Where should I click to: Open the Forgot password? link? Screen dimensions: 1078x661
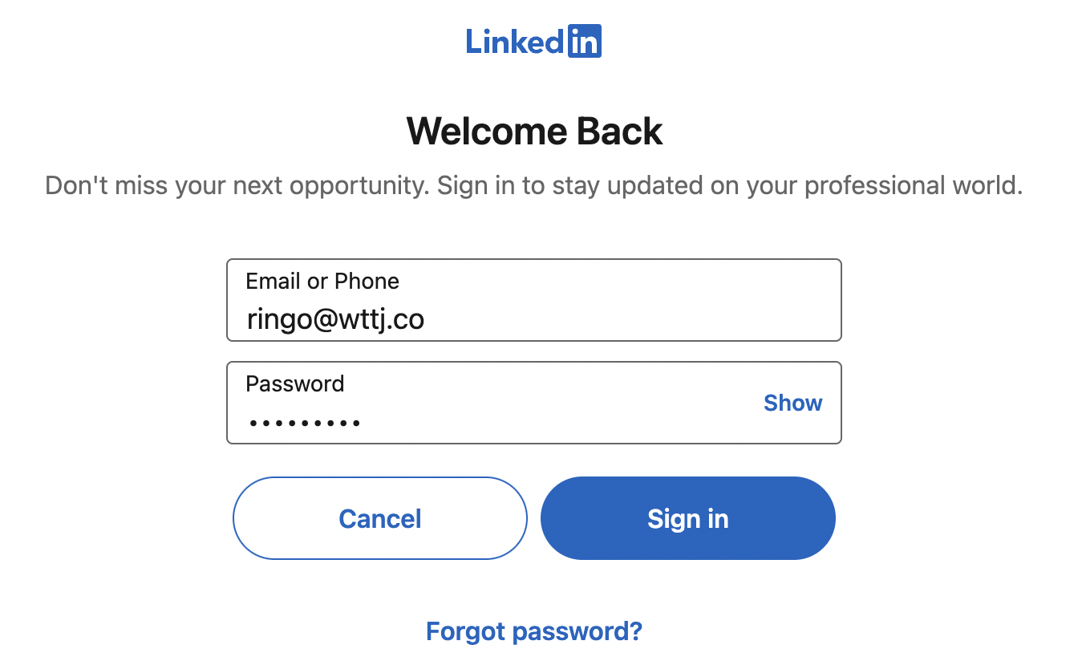tap(534, 631)
